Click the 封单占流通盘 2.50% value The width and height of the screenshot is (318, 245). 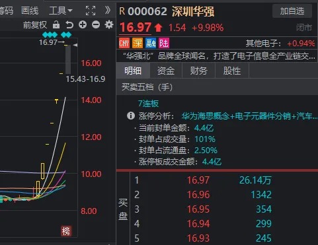coord(206,151)
